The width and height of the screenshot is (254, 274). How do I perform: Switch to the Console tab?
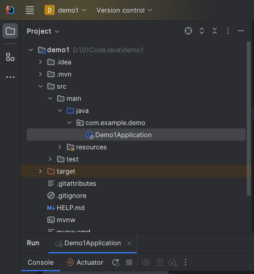[x=41, y=263]
